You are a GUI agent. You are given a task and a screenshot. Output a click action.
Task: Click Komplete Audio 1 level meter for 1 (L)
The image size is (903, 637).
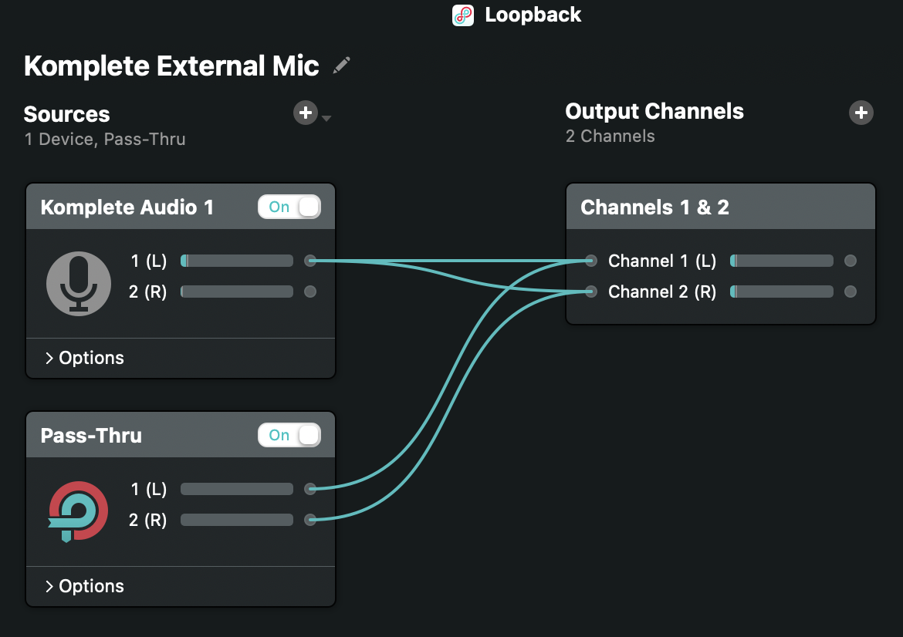click(237, 261)
